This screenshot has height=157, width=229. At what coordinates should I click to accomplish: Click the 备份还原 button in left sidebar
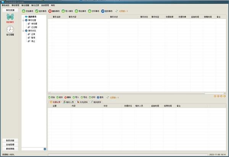point(10,141)
